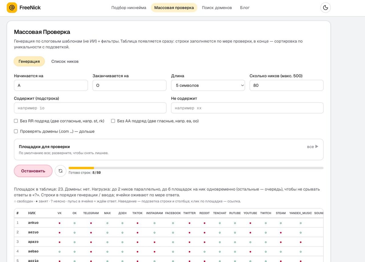This screenshot has width=365, height=262.
Task: Click the FreeNick @ logo icon
Action: point(12,8)
